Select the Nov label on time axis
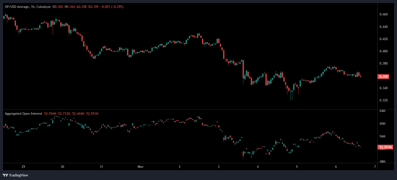 (141, 166)
